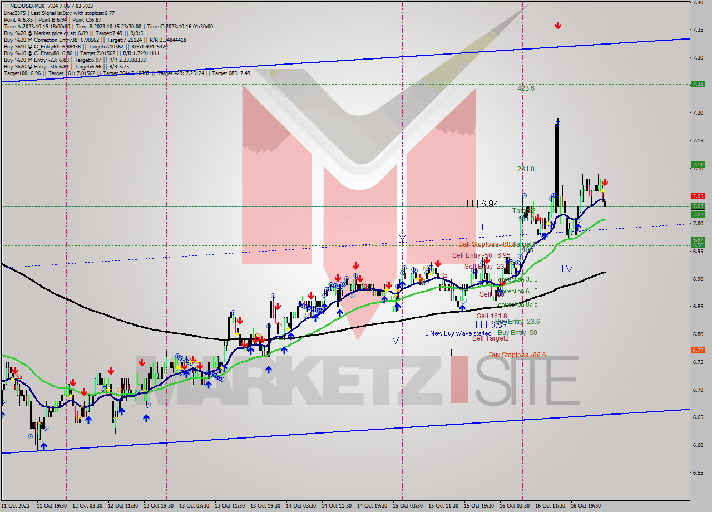Click the 'Buy Stoploss -88.6' label
The height and width of the screenshot is (512, 712).
tap(517, 355)
